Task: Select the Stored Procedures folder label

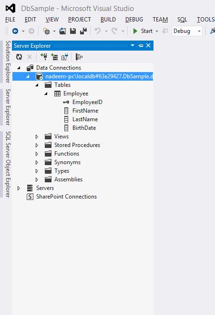Action: pyautogui.click(x=77, y=145)
